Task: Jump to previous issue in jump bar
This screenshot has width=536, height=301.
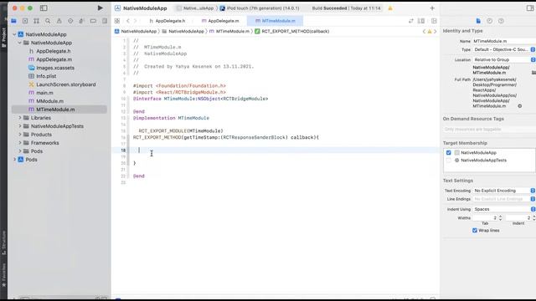Action: click(424, 32)
